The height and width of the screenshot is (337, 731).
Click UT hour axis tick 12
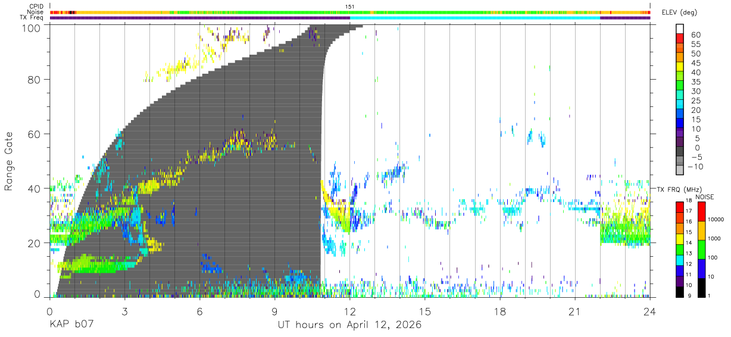click(350, 311)
